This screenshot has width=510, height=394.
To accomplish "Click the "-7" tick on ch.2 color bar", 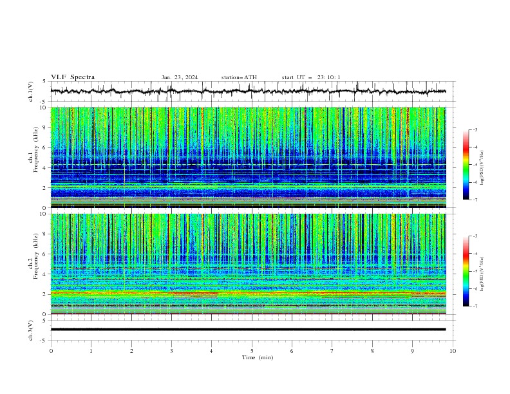I will pyautogui.click(x=475, y=306).
